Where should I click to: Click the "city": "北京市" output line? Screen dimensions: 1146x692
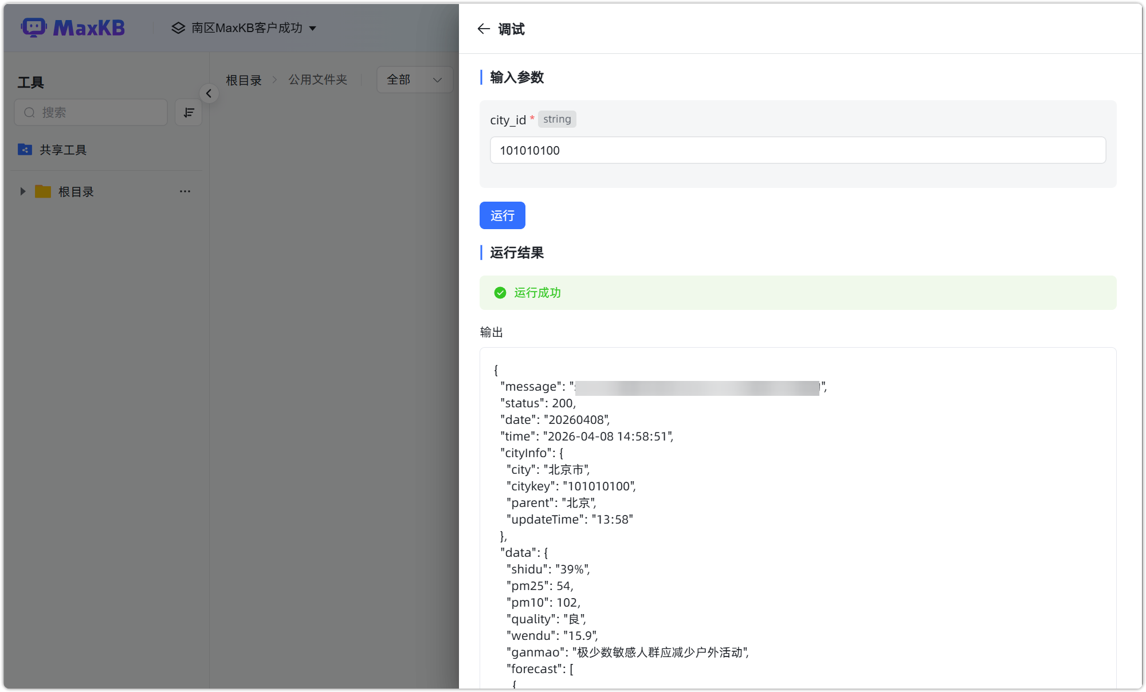click(x=548, y=470)
